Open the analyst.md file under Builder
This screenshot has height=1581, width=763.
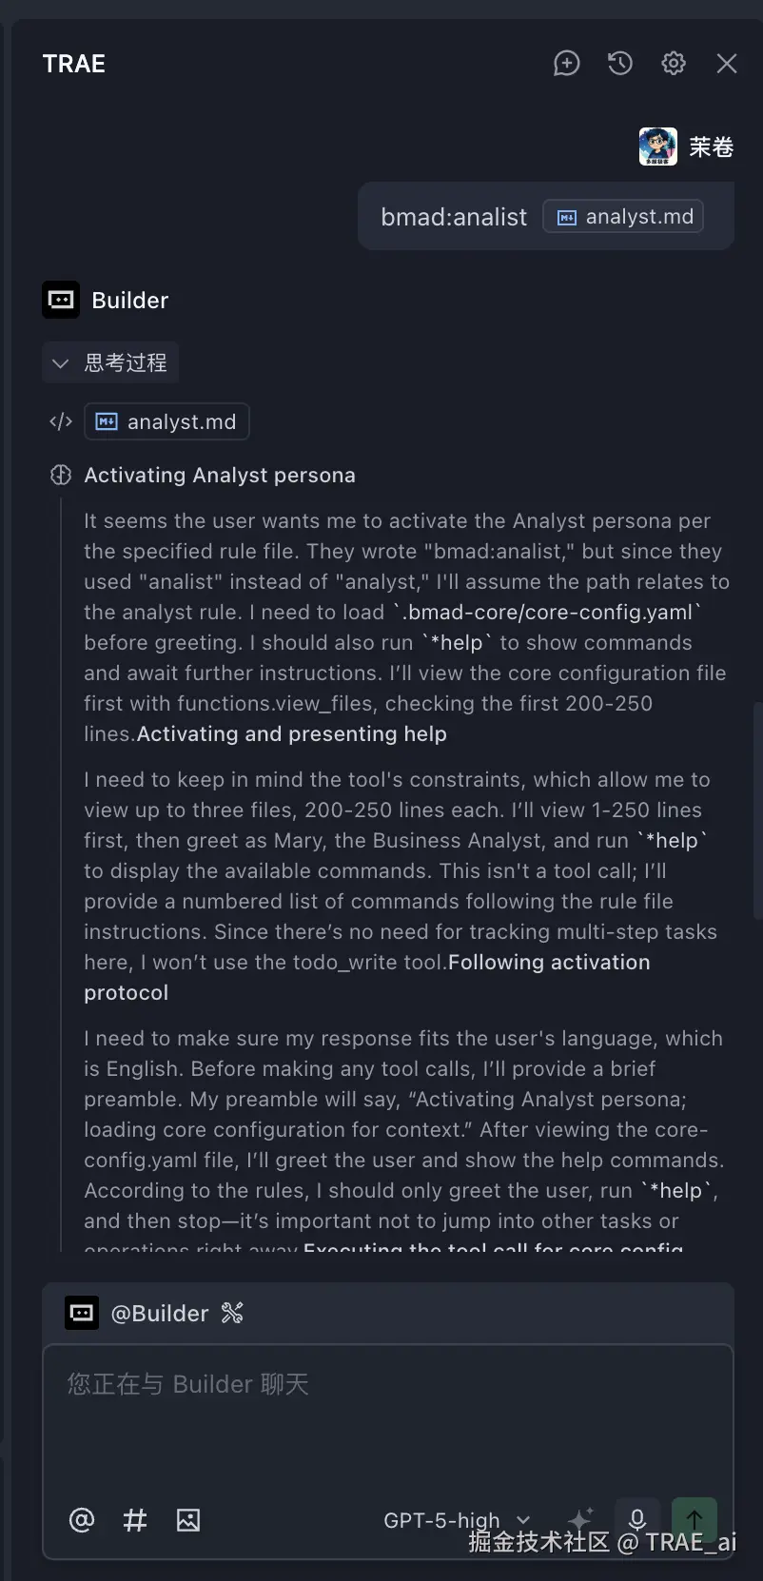point(166,422)
